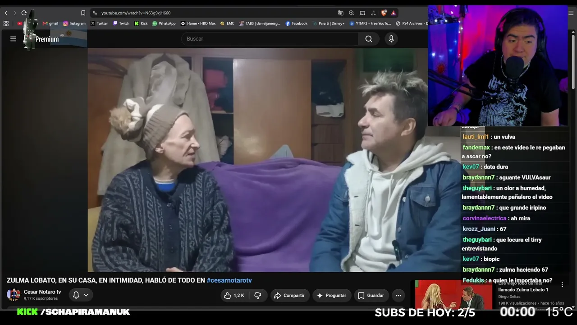
Task: Click the Buscar search field
Action: click(270, 39)
